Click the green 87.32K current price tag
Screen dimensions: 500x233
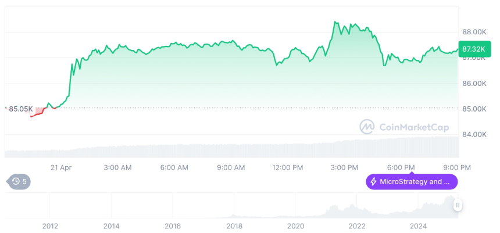472,49
